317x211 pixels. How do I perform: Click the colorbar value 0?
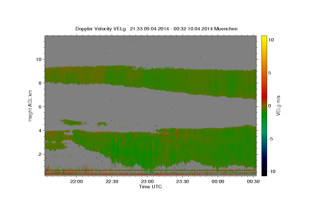point(270,106)
